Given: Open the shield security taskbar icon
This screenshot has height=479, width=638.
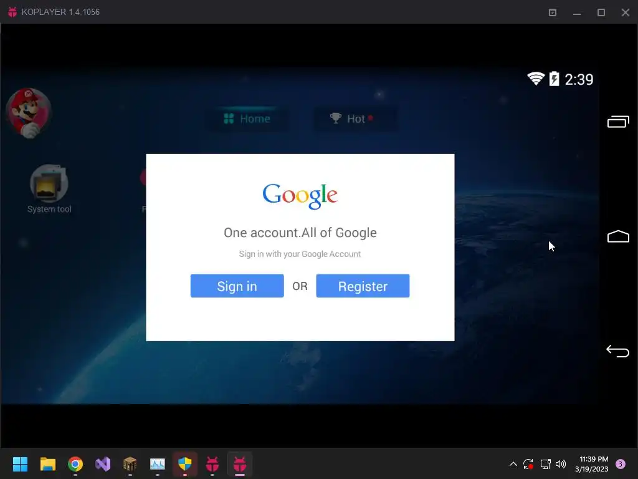Looking at the screenshot, I should 185,464.
